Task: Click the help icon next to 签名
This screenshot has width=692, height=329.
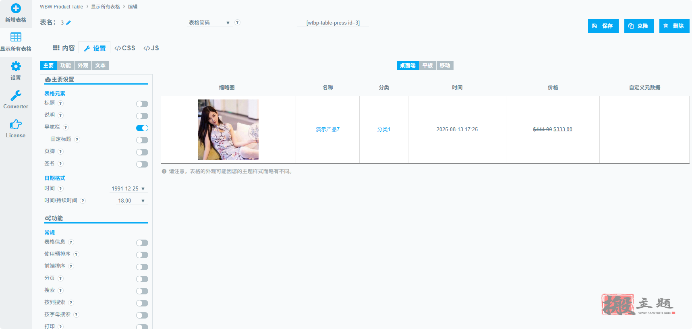Action: (60, 164)
